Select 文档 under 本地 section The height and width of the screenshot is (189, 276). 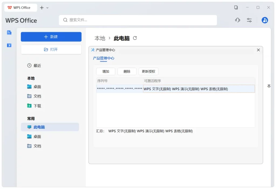(37, 96)
